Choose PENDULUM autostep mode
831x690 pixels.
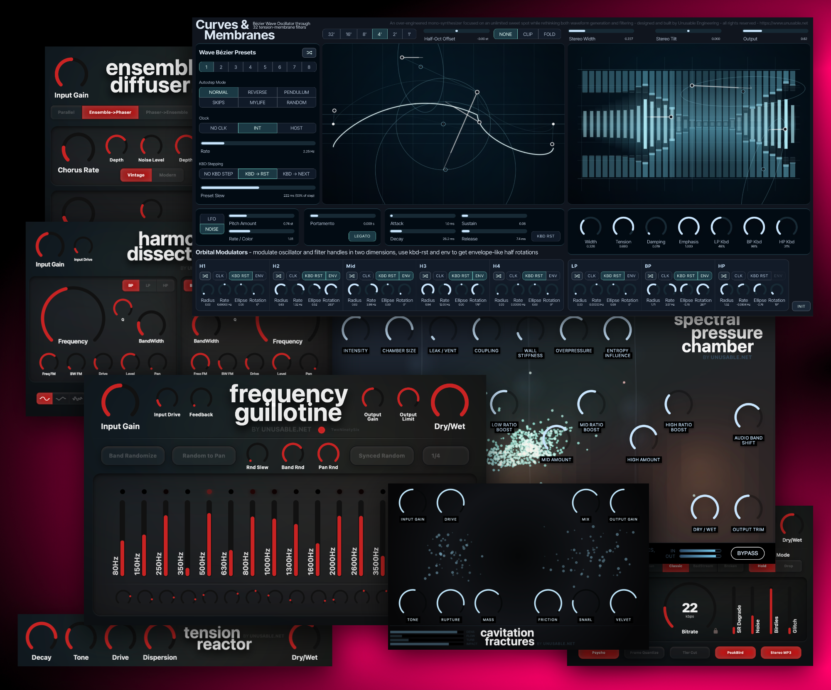[x=296, y=92]
